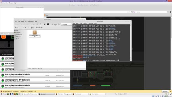
Task: Click the stop icon in file manager toolbar
Action: tap(37, 24)
